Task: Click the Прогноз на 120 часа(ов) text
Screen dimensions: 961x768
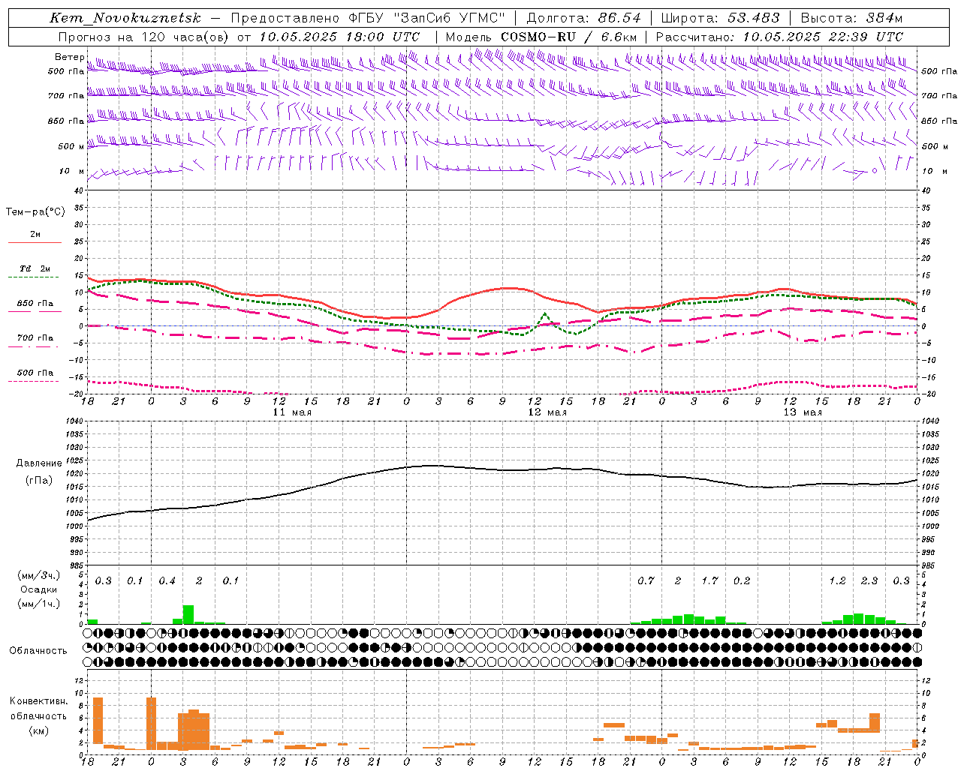Action: click(x=144, y=37)
